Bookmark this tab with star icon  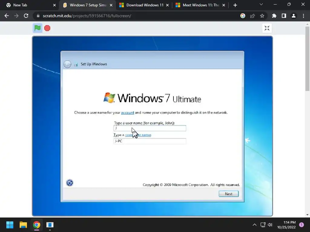(x=262, y=16)
